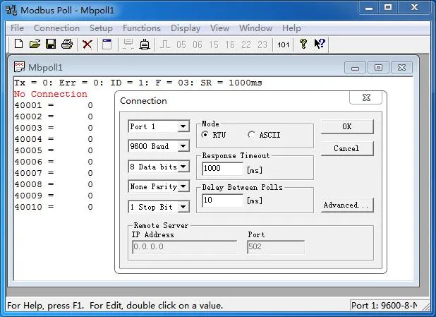Close the Mbpoll1 child window
The width and height of the screenshot is (436, 317).
(x=401, y=68)
